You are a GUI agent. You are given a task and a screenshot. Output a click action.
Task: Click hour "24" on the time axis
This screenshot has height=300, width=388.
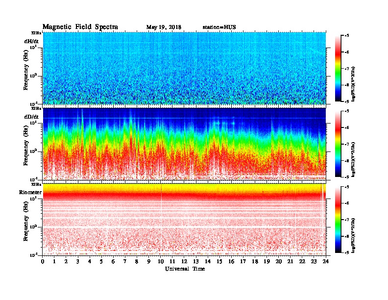pyautogui.click(x=326, y=261)
